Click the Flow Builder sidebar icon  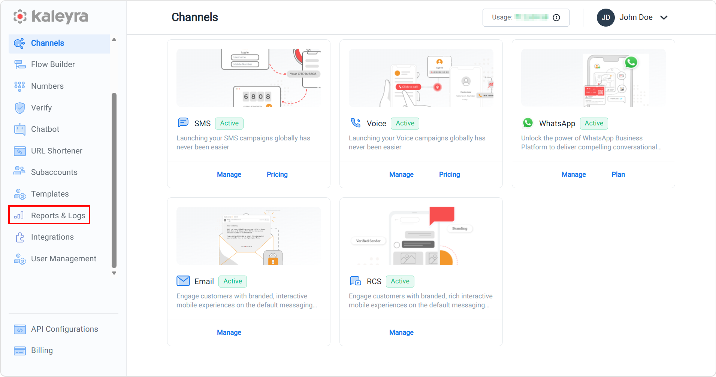point(20,64)
